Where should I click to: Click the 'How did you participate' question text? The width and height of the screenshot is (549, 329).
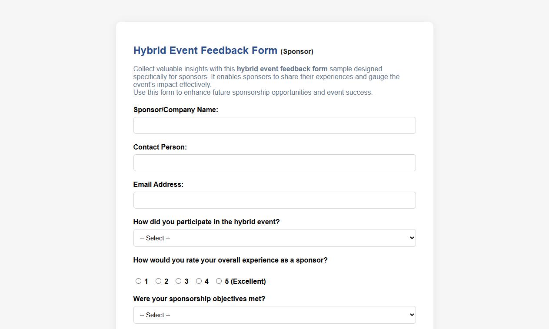(x=206, y=222)
